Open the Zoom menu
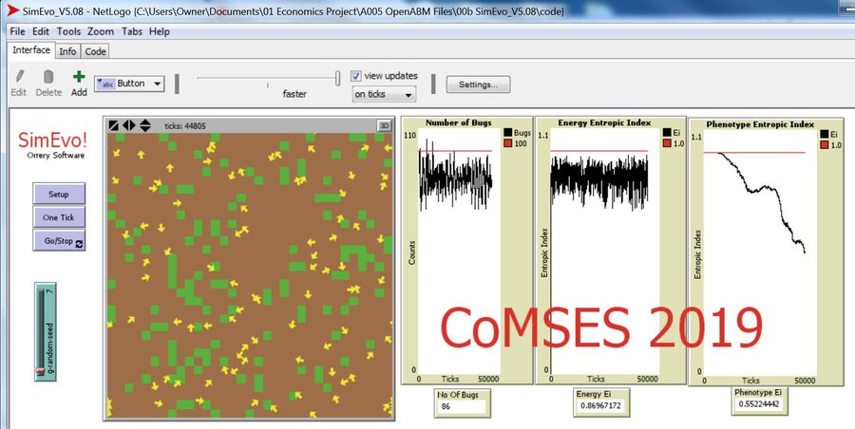855x429 pixels. (x=101, y=31)
